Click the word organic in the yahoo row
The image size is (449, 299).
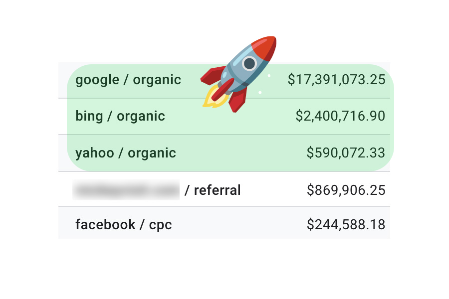point(152,153)
